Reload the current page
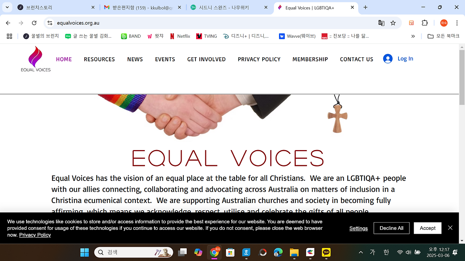Screen dimensions: 465x261 click(34, 23)
